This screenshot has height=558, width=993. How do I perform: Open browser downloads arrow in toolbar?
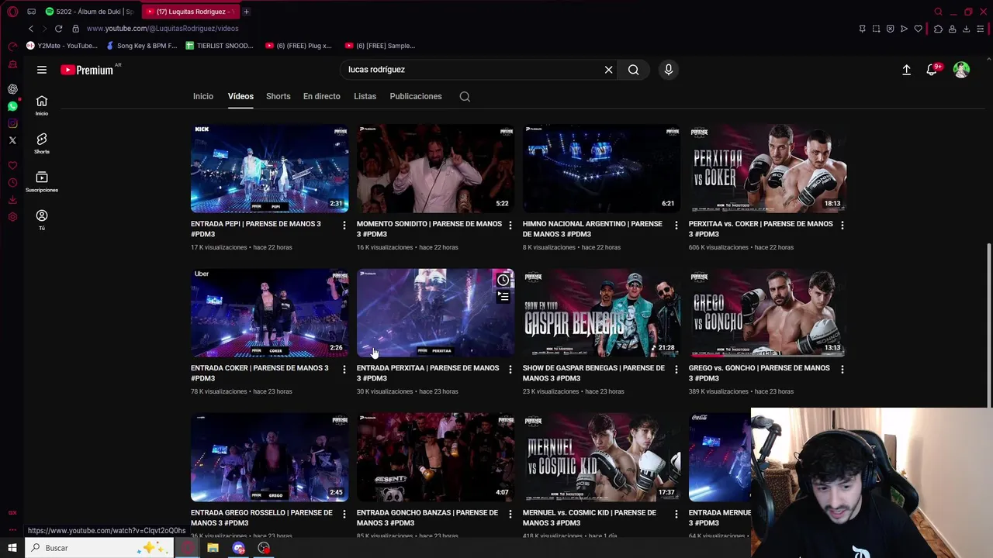click(x=966, y=29)
